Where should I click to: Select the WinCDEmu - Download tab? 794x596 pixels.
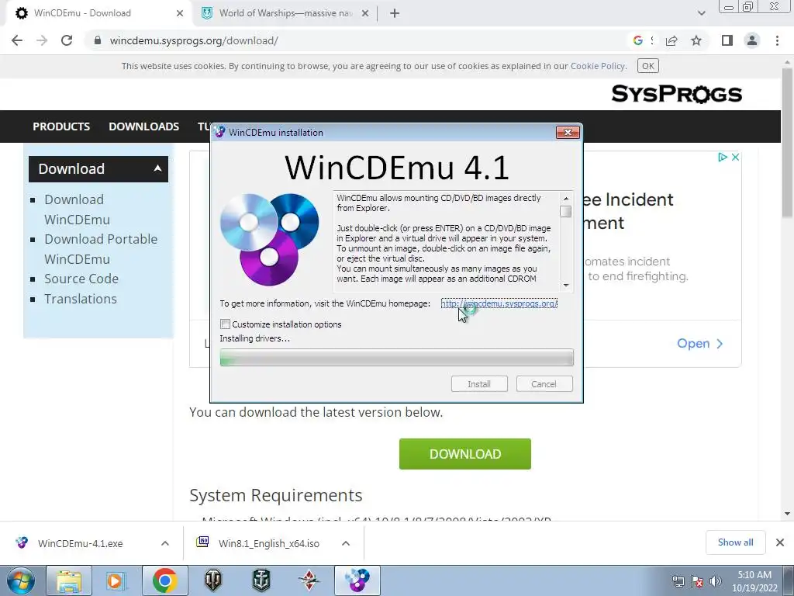coord(99,13)
